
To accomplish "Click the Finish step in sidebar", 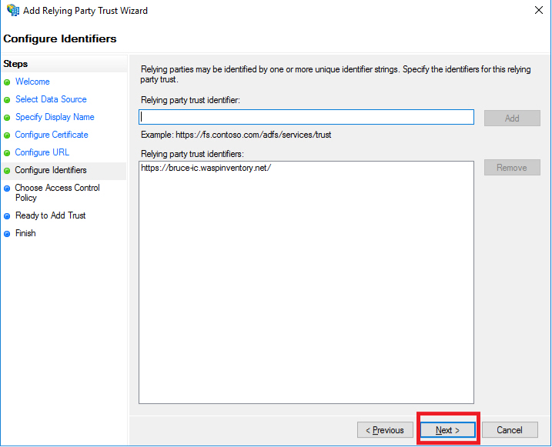I will pyautogui.click(x=25, y=233).
